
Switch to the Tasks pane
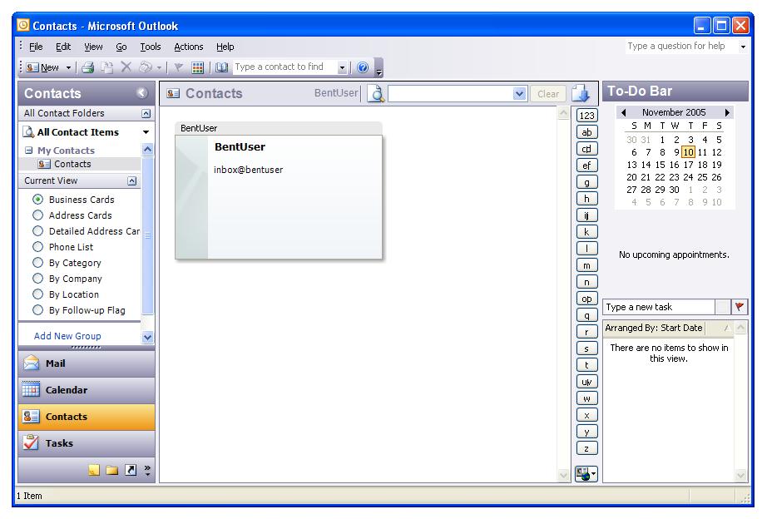pos(87,443)
